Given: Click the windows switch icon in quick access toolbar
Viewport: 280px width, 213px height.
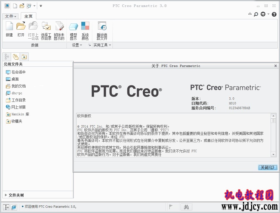Looking at the screenshot, I should pos(29,6).
